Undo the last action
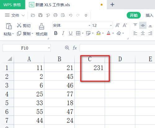 pyautogui.click(x=71, y=15)
